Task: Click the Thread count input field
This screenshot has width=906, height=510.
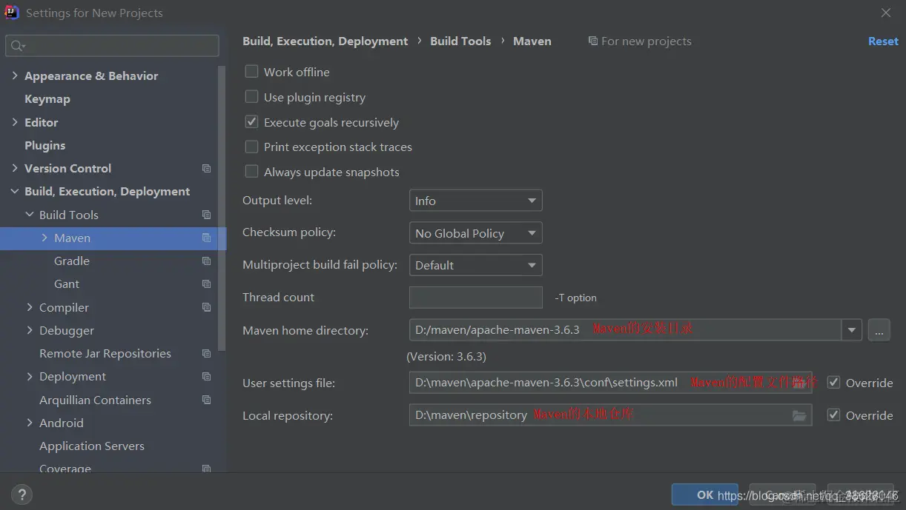Action: pyautogui.click(x=475, y=298)
